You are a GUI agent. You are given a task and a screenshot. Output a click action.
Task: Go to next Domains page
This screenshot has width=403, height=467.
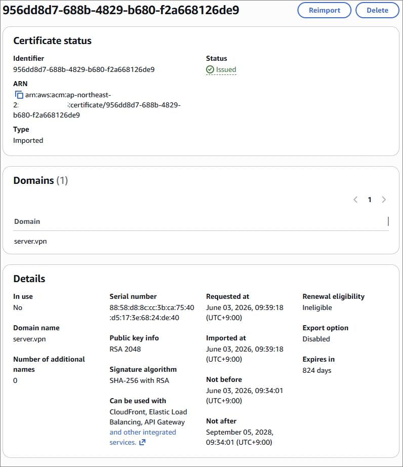(384, 200)
